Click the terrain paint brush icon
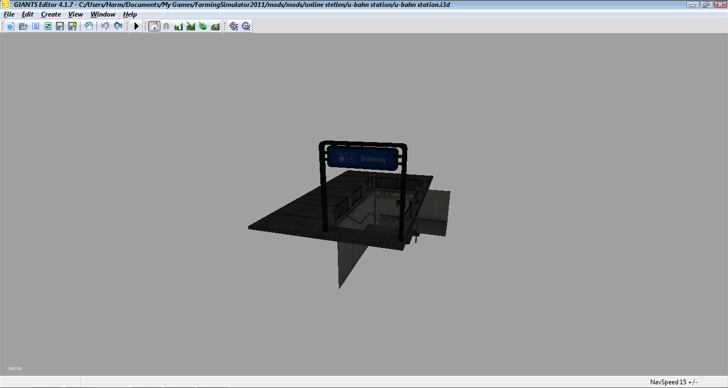 point(191,26)
